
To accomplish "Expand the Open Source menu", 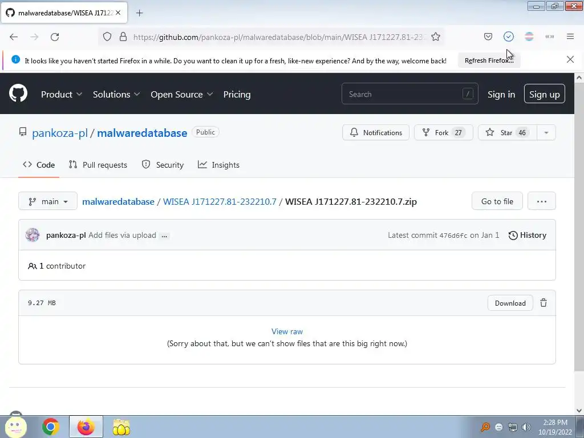I will 182,94.
